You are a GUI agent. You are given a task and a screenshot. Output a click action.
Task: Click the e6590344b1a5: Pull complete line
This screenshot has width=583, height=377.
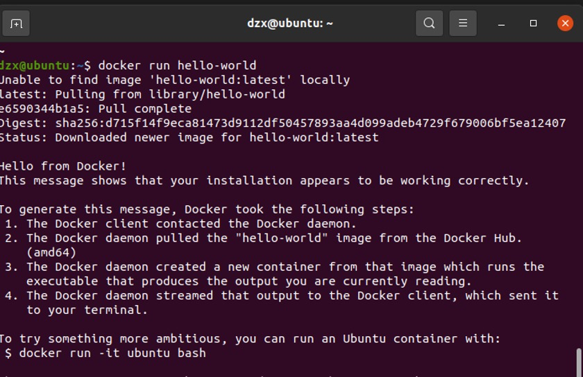[x=95, y=109]
